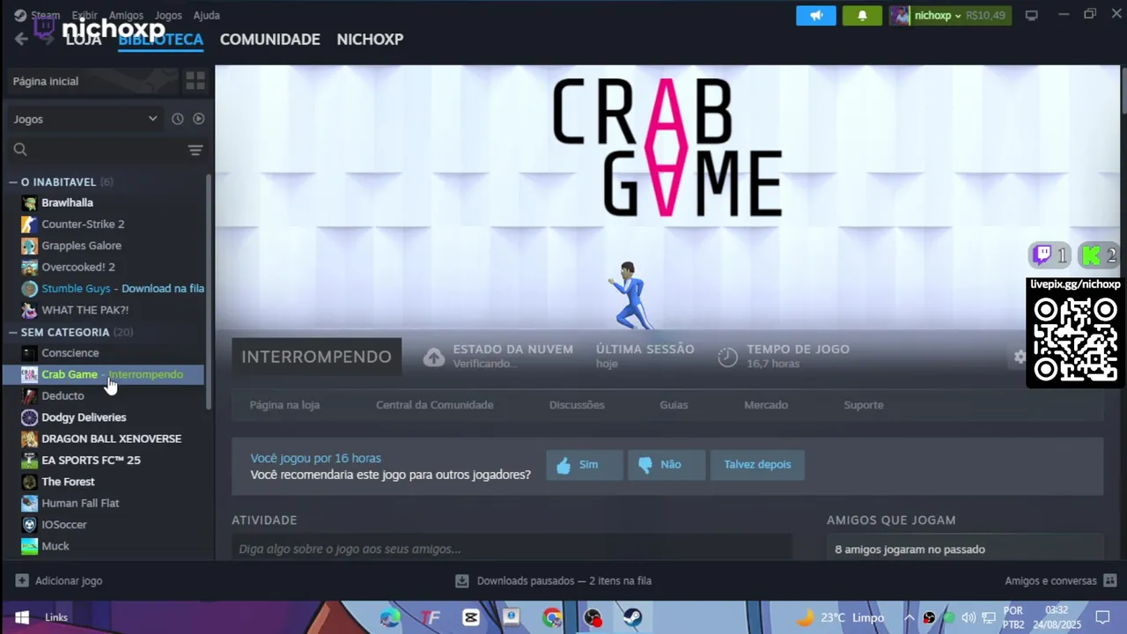Viewport: 1127px width, 634px height.
Task: Click the EA SPORTS FC 25 icon
Action: 29,461
